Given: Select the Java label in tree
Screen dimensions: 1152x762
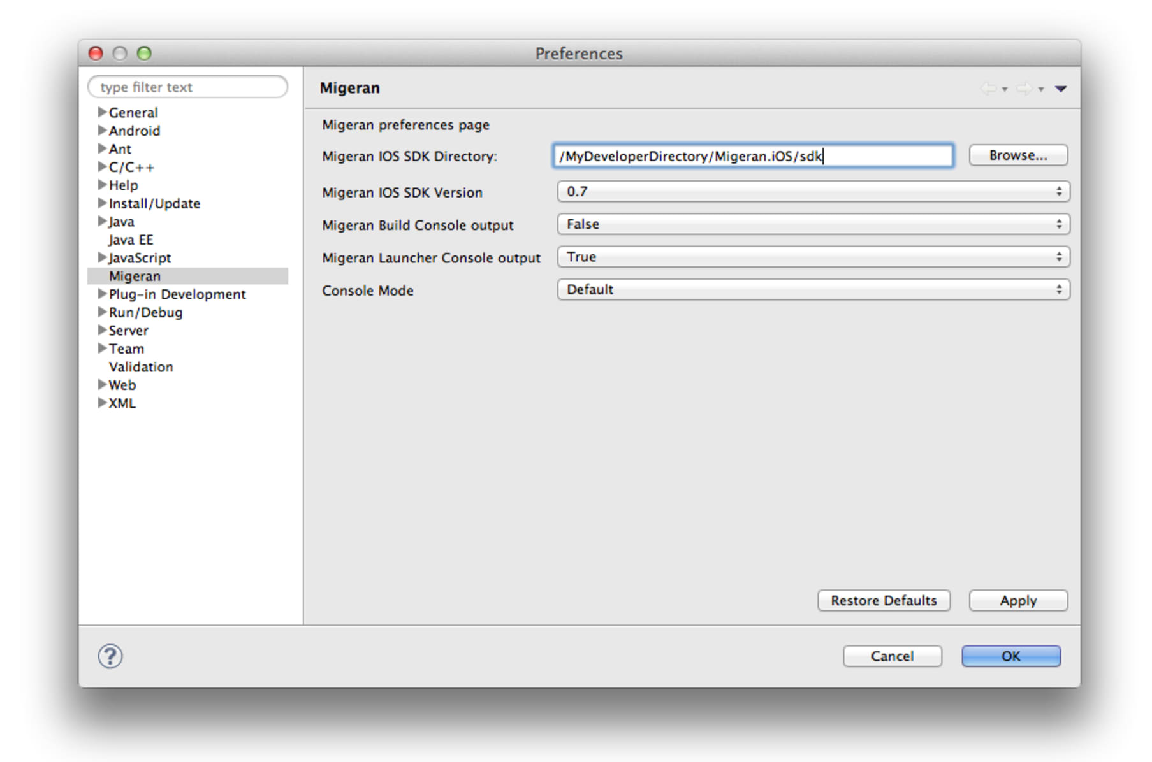Looking at the screenshot, I should (x=121, y=221).
